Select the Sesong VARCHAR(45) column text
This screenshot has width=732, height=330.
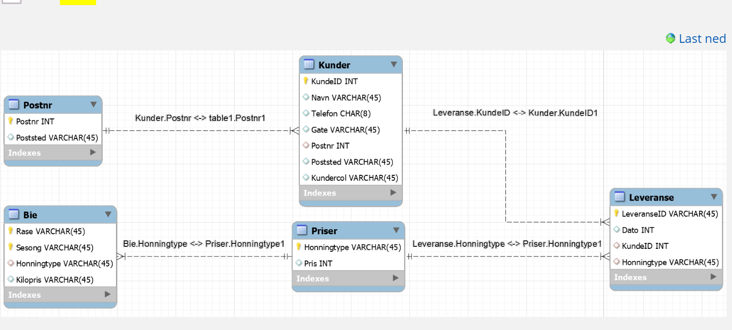[55, 247]
